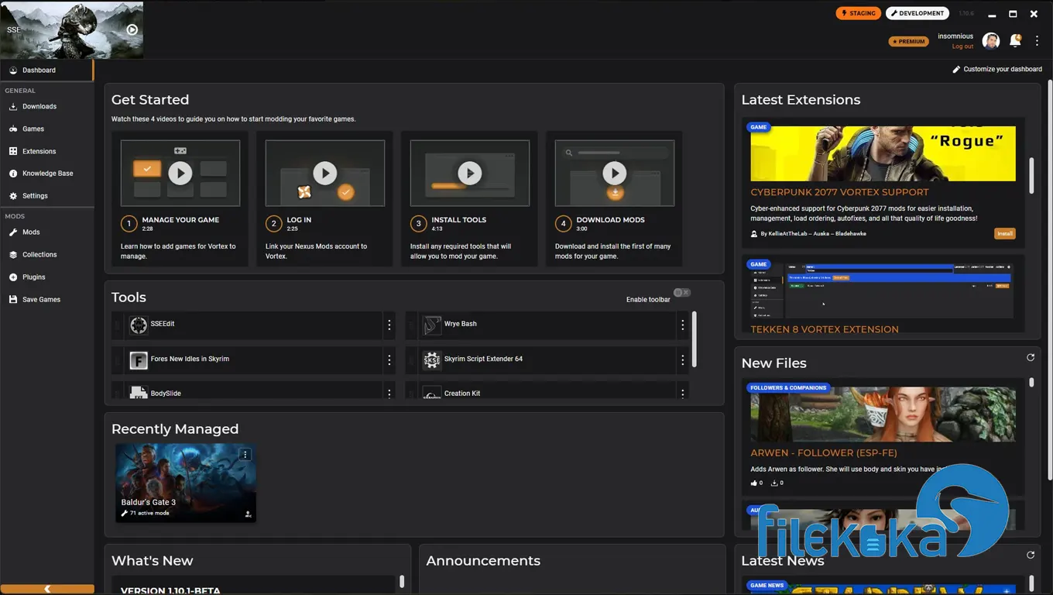
Task: Refresh the Latest News panel
Action: (1031, 555)
